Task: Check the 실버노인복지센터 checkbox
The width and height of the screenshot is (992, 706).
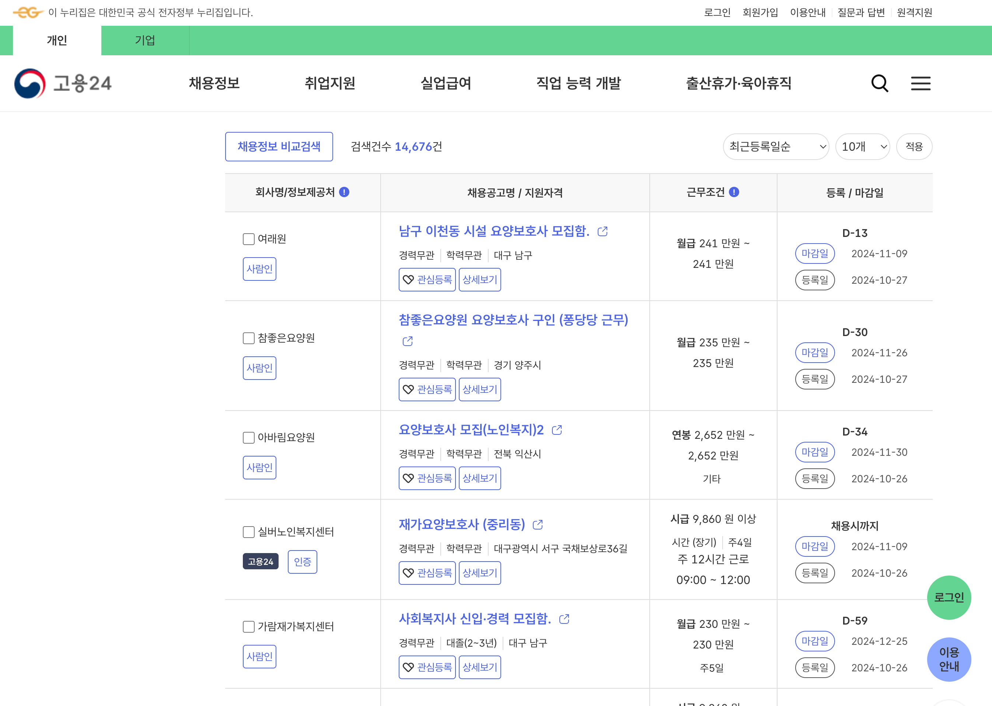Action: pos(249,532)
